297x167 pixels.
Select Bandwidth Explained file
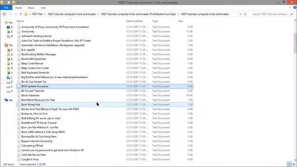click(x=33, y=59)
